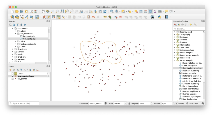Uncheck SS_points layer visibility
The width and height of the screenshot is (213, 116).
[x=13, y=79]
